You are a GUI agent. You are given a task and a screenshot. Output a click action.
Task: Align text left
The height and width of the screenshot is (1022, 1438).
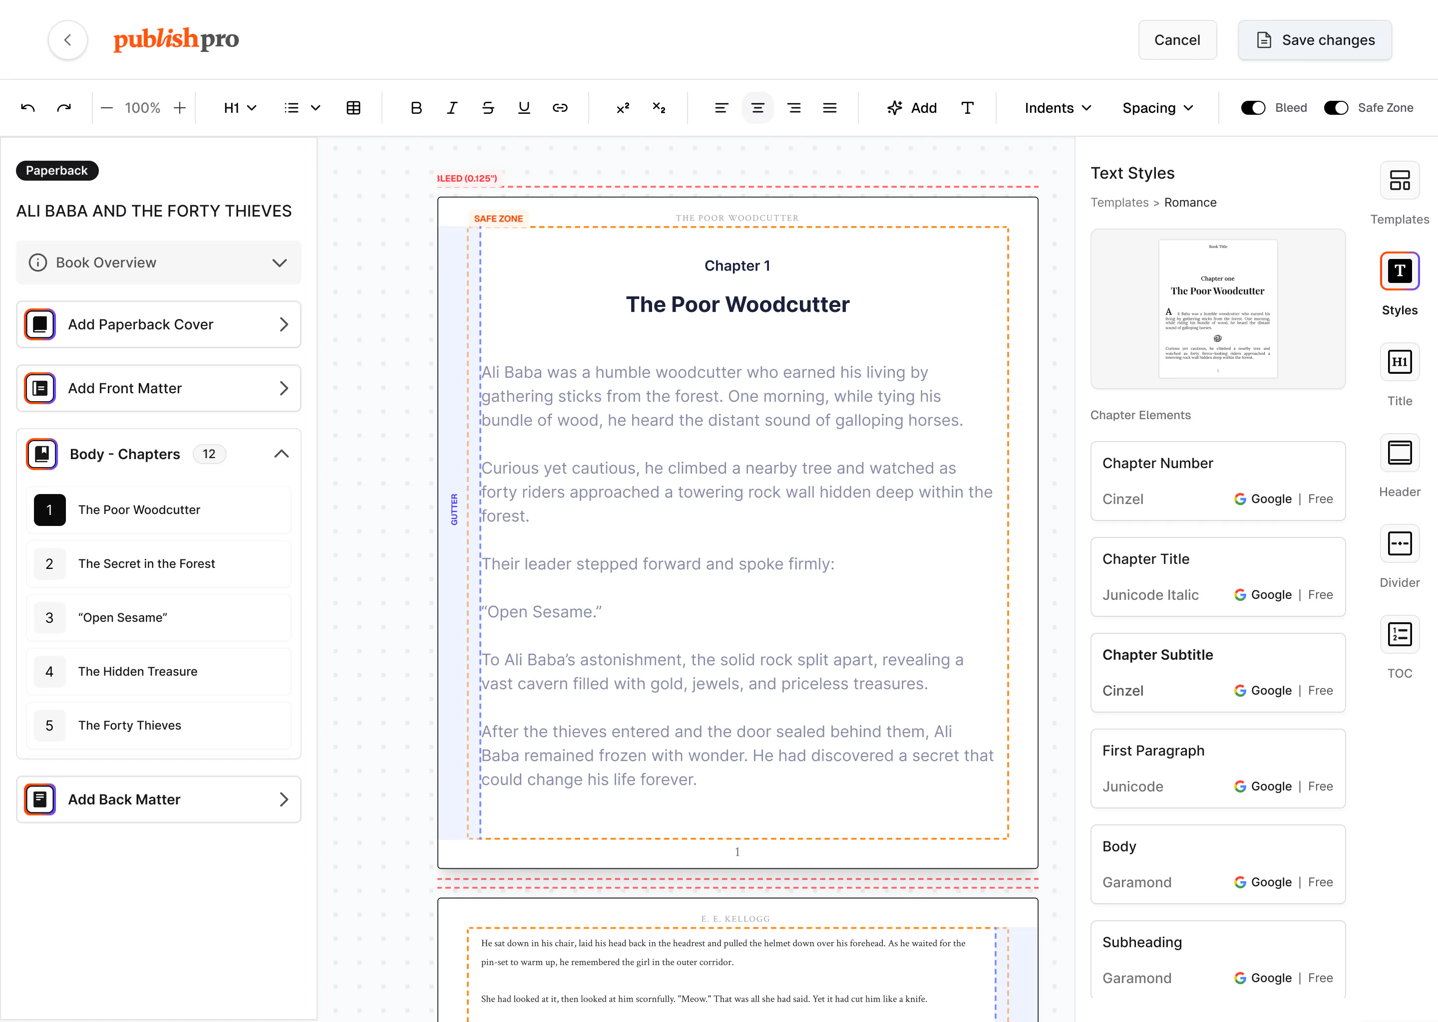tap(721, 108)
